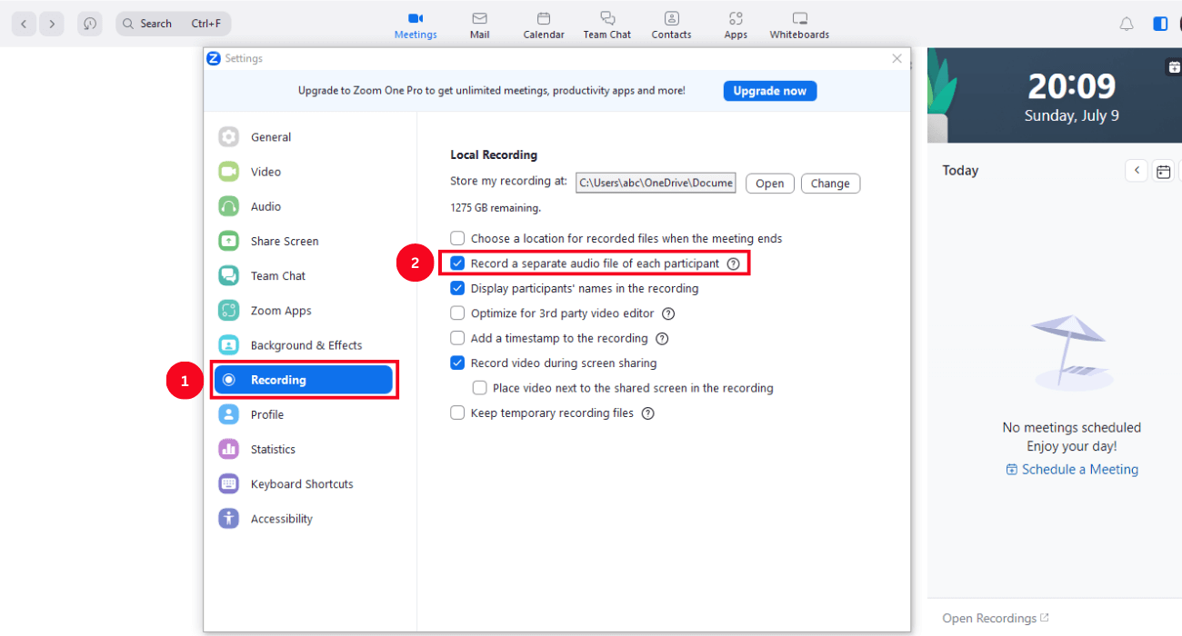Show help for 3rd party video editor
1182x636 pixels.
coord(668,313)
